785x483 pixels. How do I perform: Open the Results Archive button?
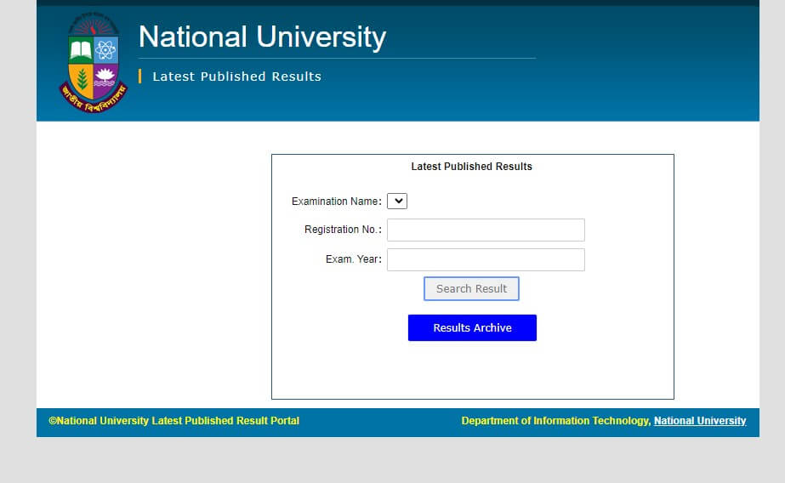point(472,328)
